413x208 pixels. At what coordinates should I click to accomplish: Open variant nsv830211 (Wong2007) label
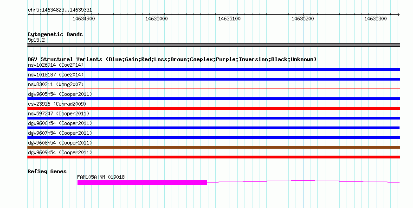click(x=56, y=84)
